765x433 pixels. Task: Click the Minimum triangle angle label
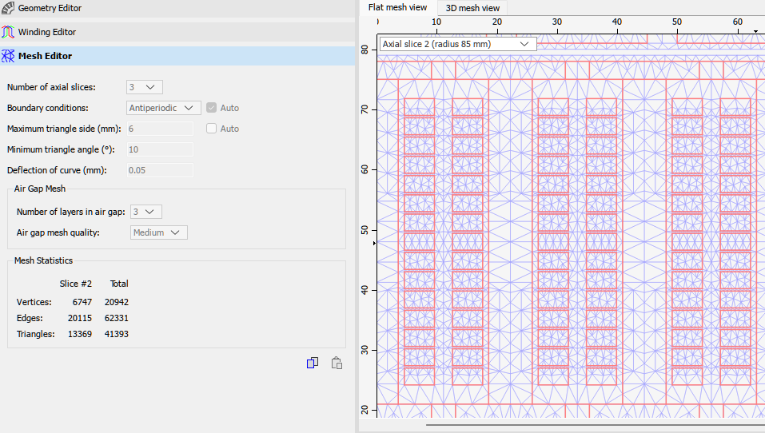61,149
